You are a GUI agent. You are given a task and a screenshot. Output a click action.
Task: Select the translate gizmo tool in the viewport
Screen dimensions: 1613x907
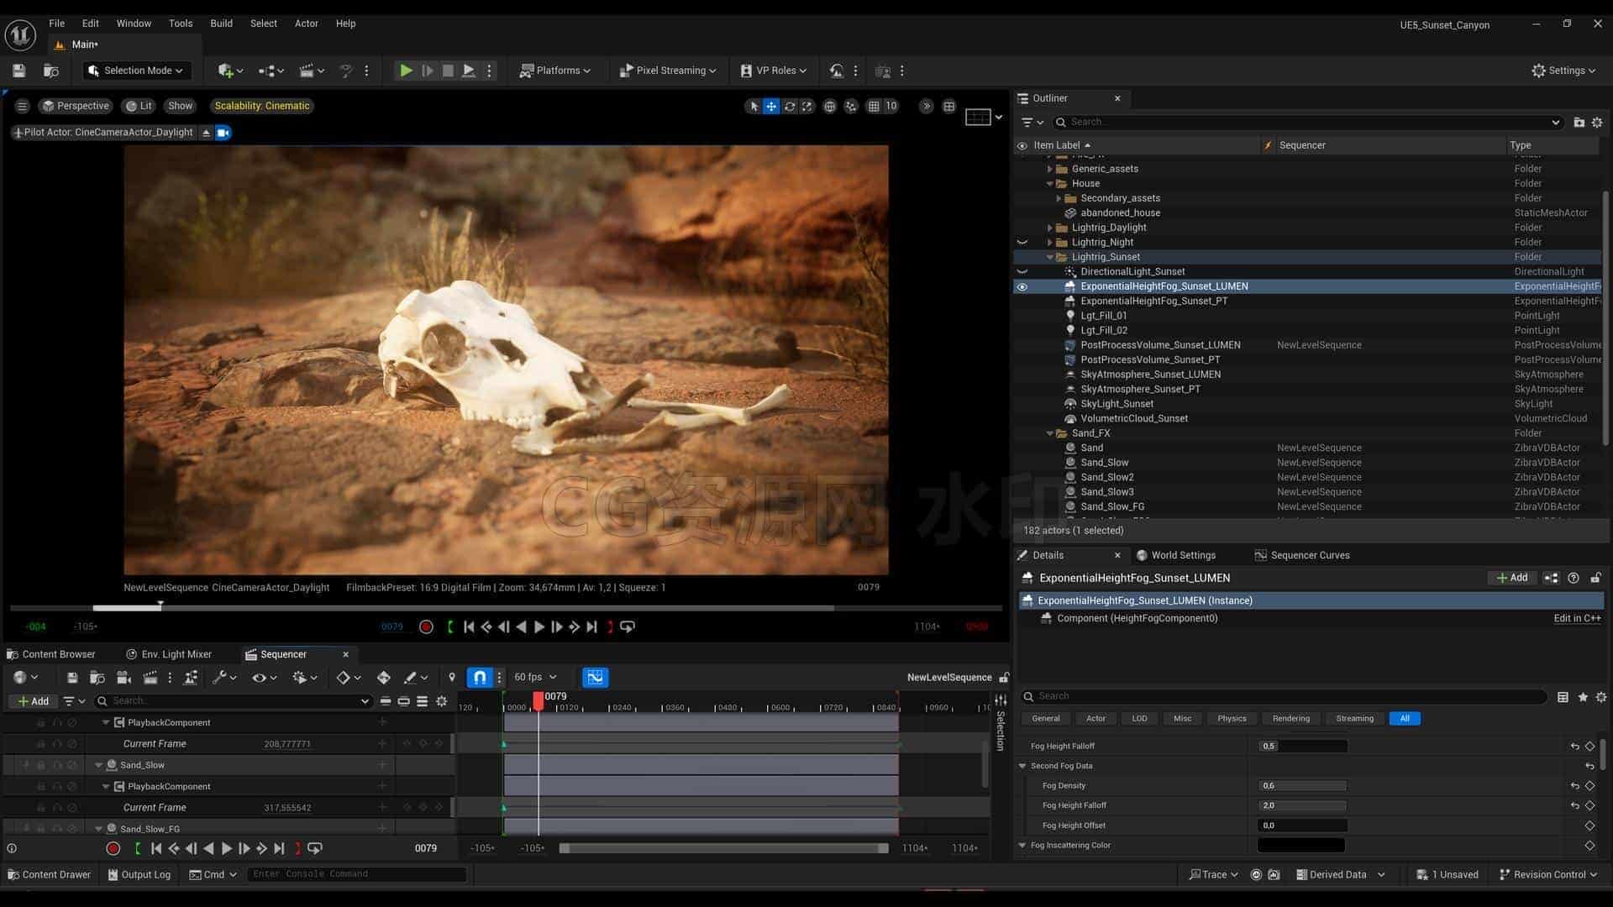(770, 107)
